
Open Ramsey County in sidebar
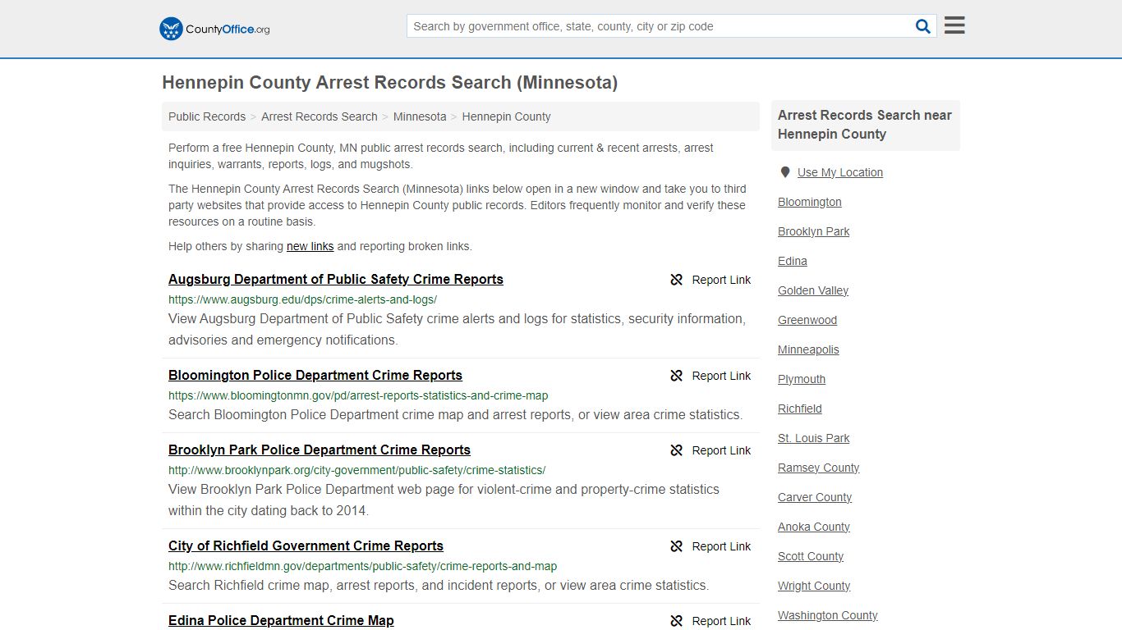[819, 468]
